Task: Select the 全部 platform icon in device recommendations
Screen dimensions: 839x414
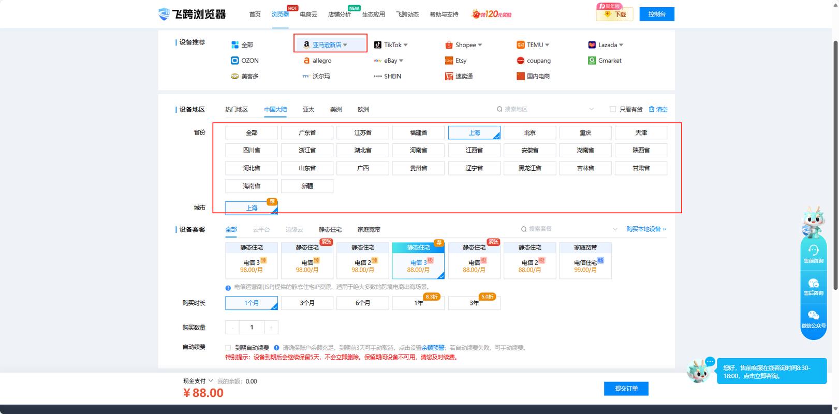Action: click(235, 45)
